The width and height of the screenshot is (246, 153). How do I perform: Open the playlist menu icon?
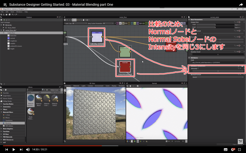point(5,5)
